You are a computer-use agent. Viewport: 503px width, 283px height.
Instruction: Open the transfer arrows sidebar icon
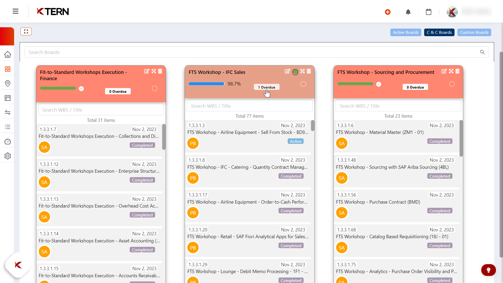(8, 112)
